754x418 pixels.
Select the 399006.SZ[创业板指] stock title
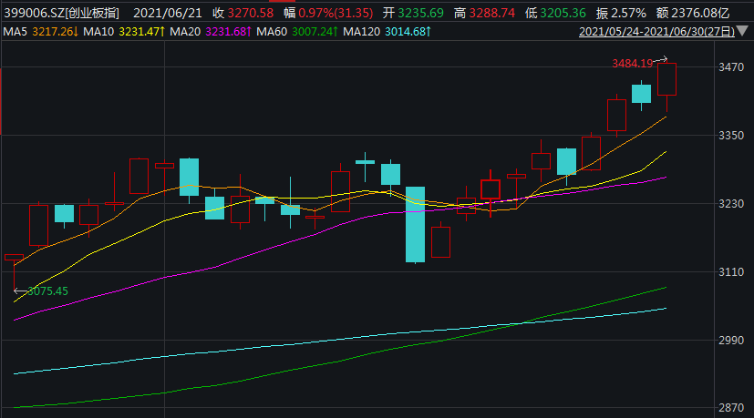tap(62, 13)
